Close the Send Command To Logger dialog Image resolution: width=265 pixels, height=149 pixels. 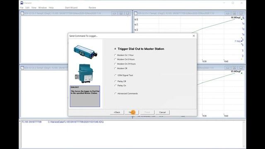coord(194,36)
